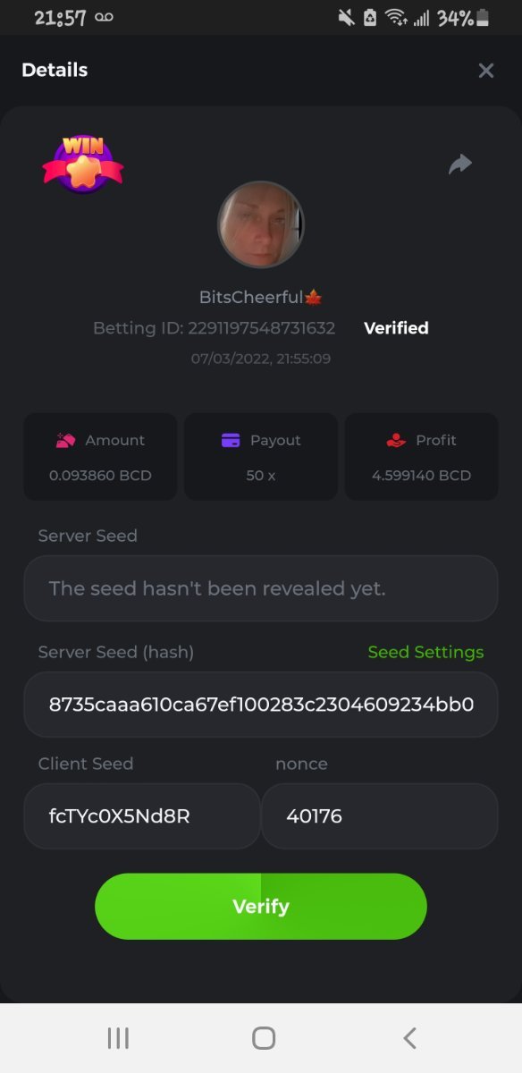This screenshot has height=1073, width=522.
Task: Tap the Payout card icon
Action: pos(231,440)
